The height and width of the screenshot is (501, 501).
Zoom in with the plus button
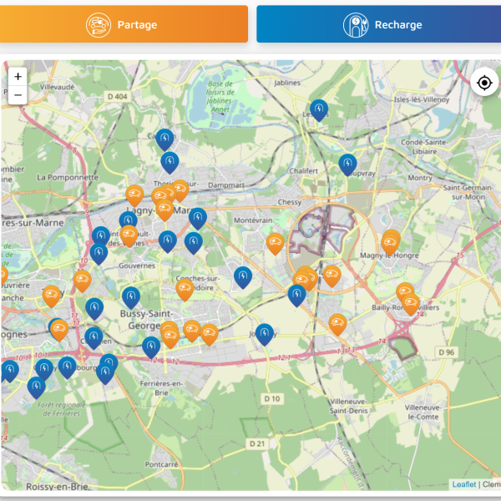(18, 76)
